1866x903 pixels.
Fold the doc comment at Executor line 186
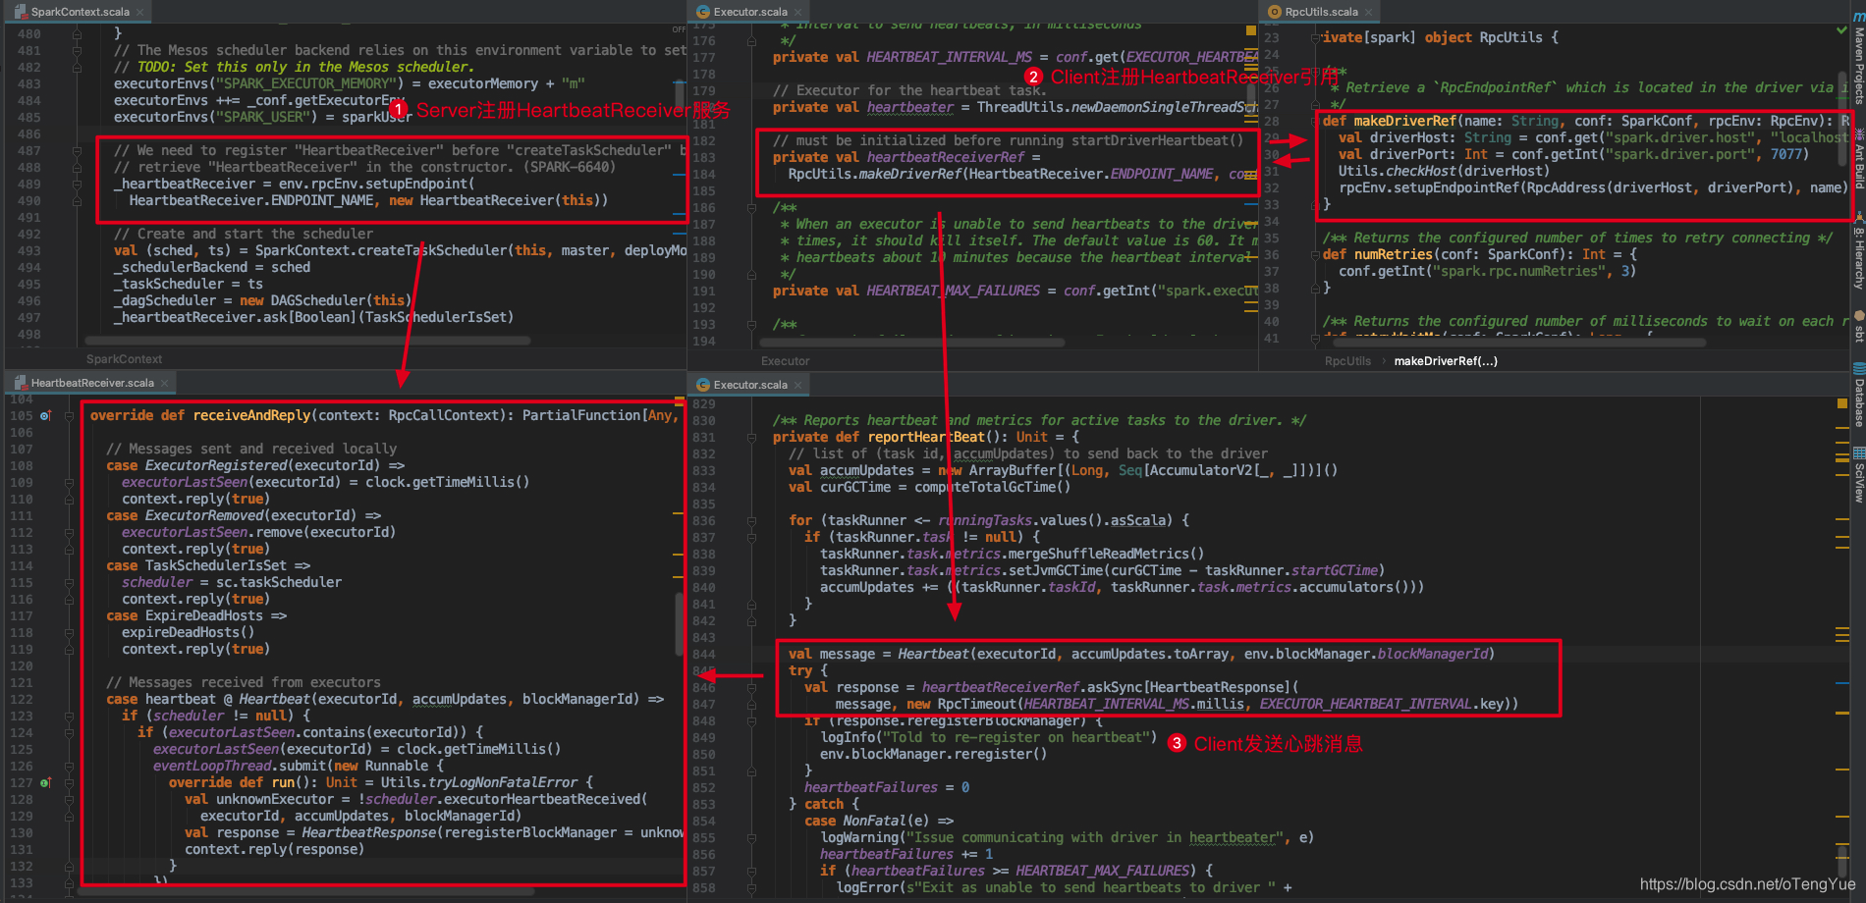751,207
